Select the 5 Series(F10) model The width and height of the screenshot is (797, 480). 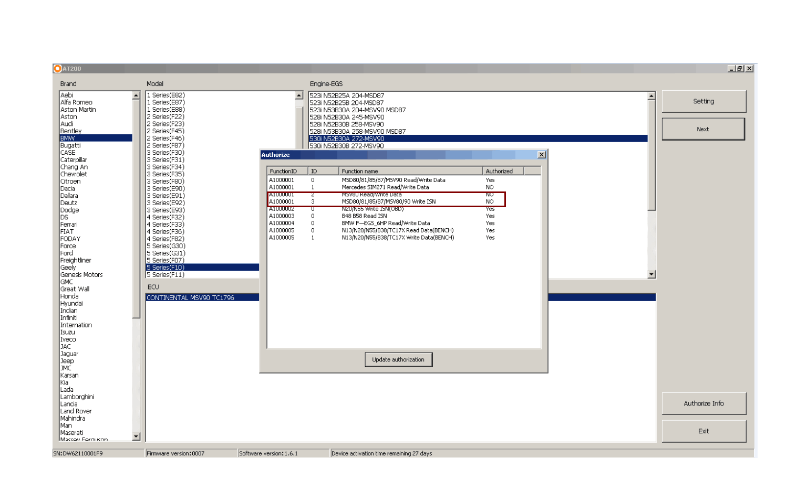(165, 267)
